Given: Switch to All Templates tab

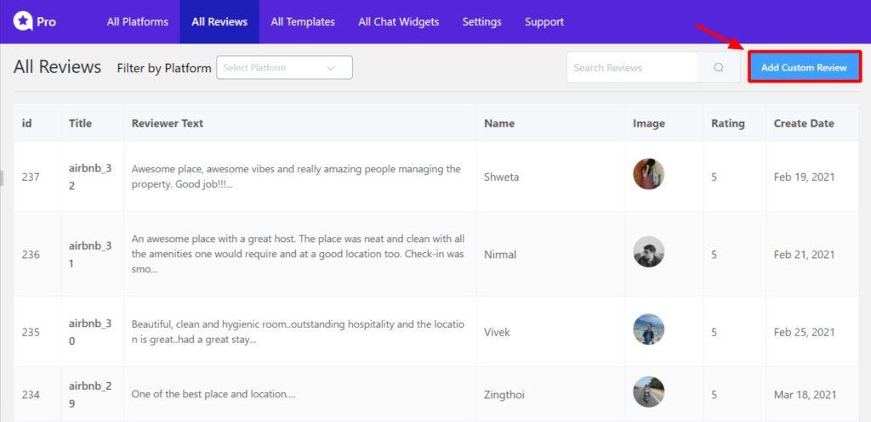Looking at the screenshot, I should pyautogui.click(x=303, y=22).
